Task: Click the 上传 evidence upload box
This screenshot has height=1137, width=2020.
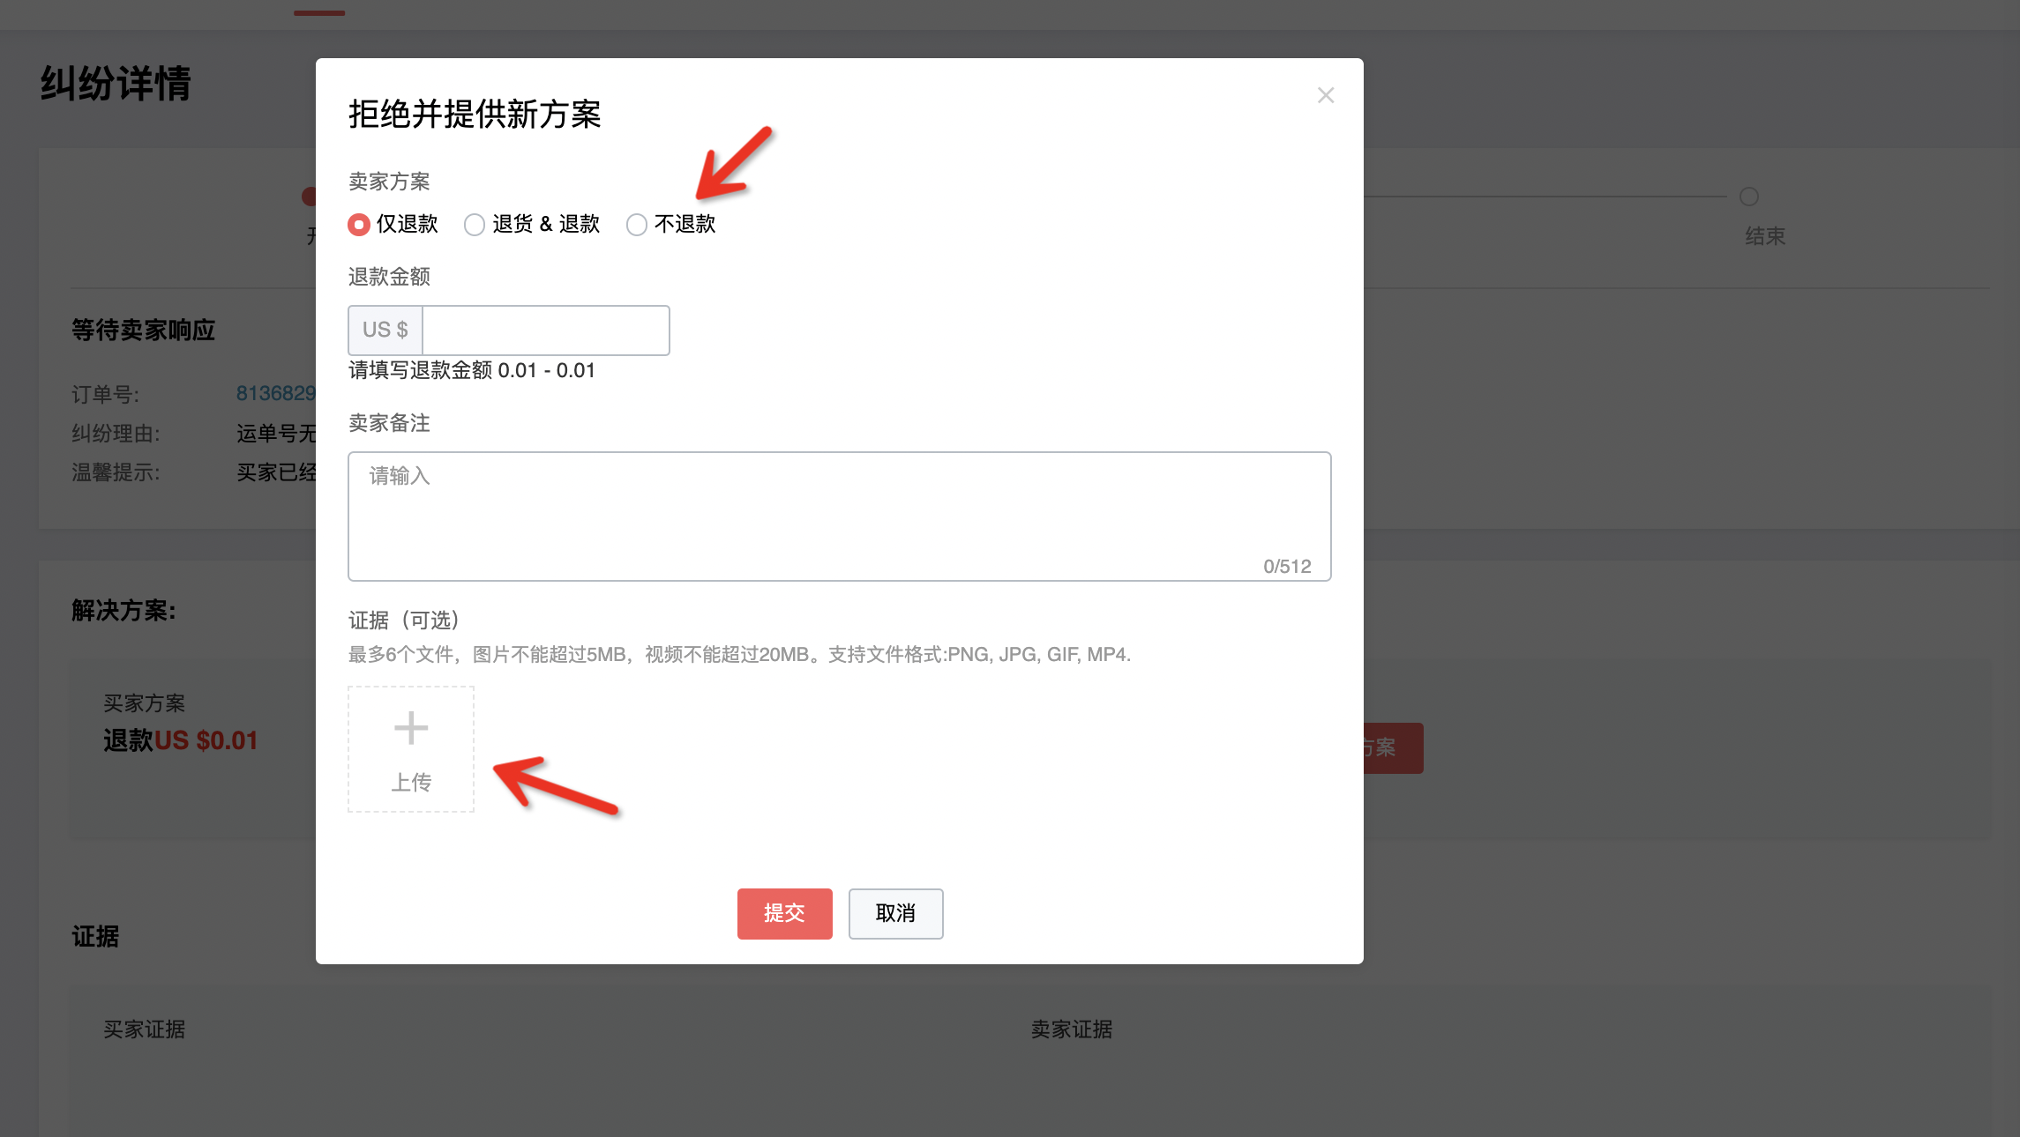Action: click(411, 749)
